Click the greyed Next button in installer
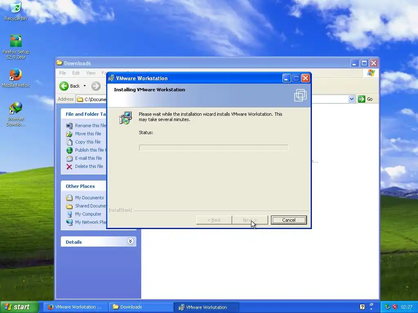 point(250,220)
